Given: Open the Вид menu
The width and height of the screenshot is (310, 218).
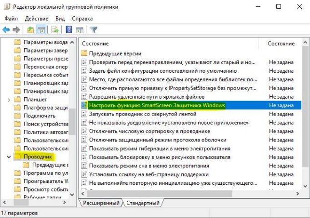Looking at the screenshot, I should pyautogui.click(x=60, y=19).
